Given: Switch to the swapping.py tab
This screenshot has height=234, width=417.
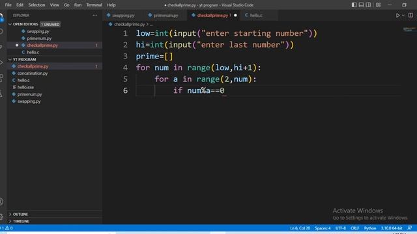Looking at the screenshot, I should click(x=123, y=16).
